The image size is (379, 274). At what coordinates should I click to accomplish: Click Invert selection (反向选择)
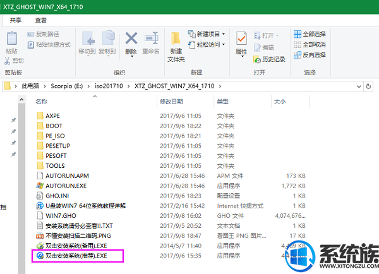(x=310, y=55)
